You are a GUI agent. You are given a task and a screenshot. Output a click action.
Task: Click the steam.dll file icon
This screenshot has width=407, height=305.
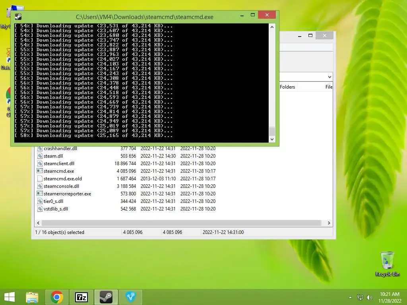point(40,156)
